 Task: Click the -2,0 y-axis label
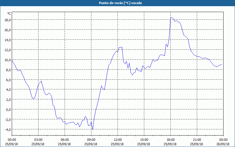tap(8, 120)
